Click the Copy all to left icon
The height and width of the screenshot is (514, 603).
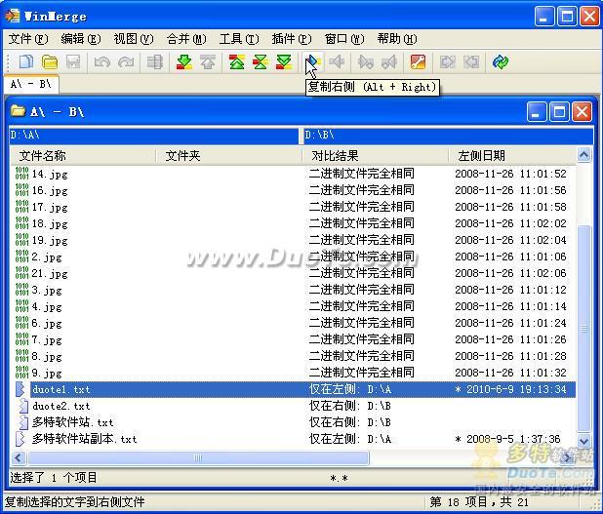click(x=471, y=61)
